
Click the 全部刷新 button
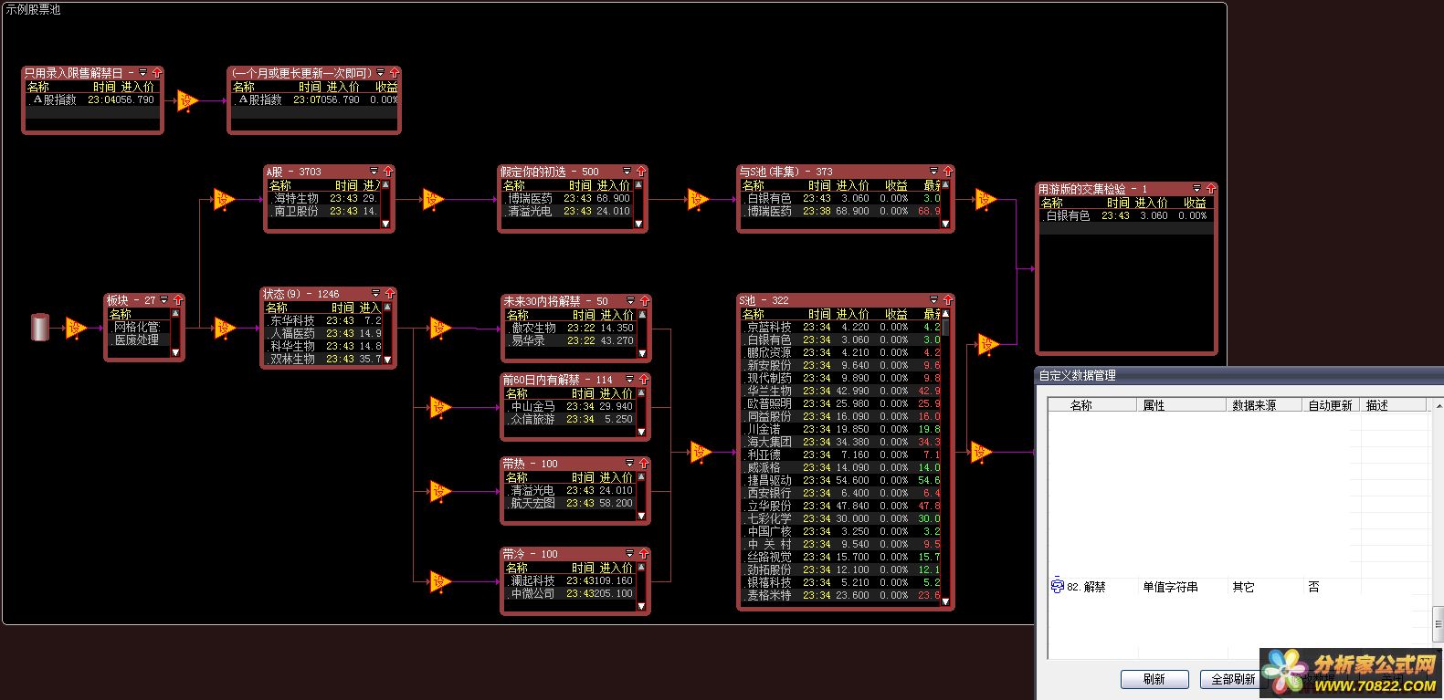point(1232,679)
